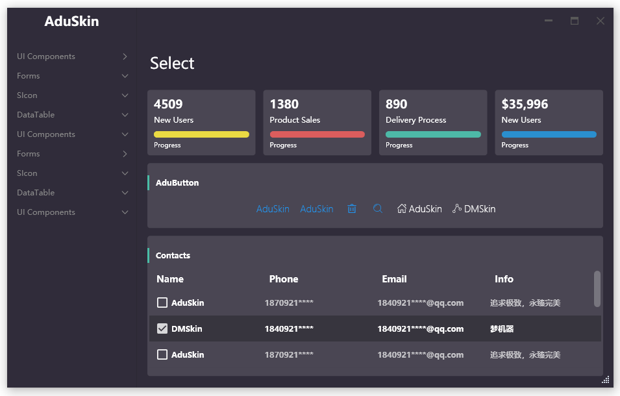
Task: Click the resize grip in window corner
Action: 606,380
